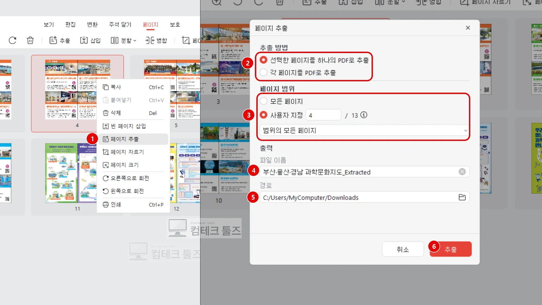Screen dimensions: 542x305
Task: Select page 3 thumbnail behind the dialog
Action: (225, 59)
